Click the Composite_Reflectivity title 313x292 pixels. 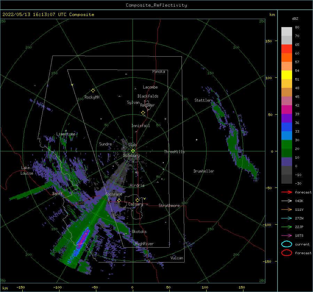(x=156, y=5)
